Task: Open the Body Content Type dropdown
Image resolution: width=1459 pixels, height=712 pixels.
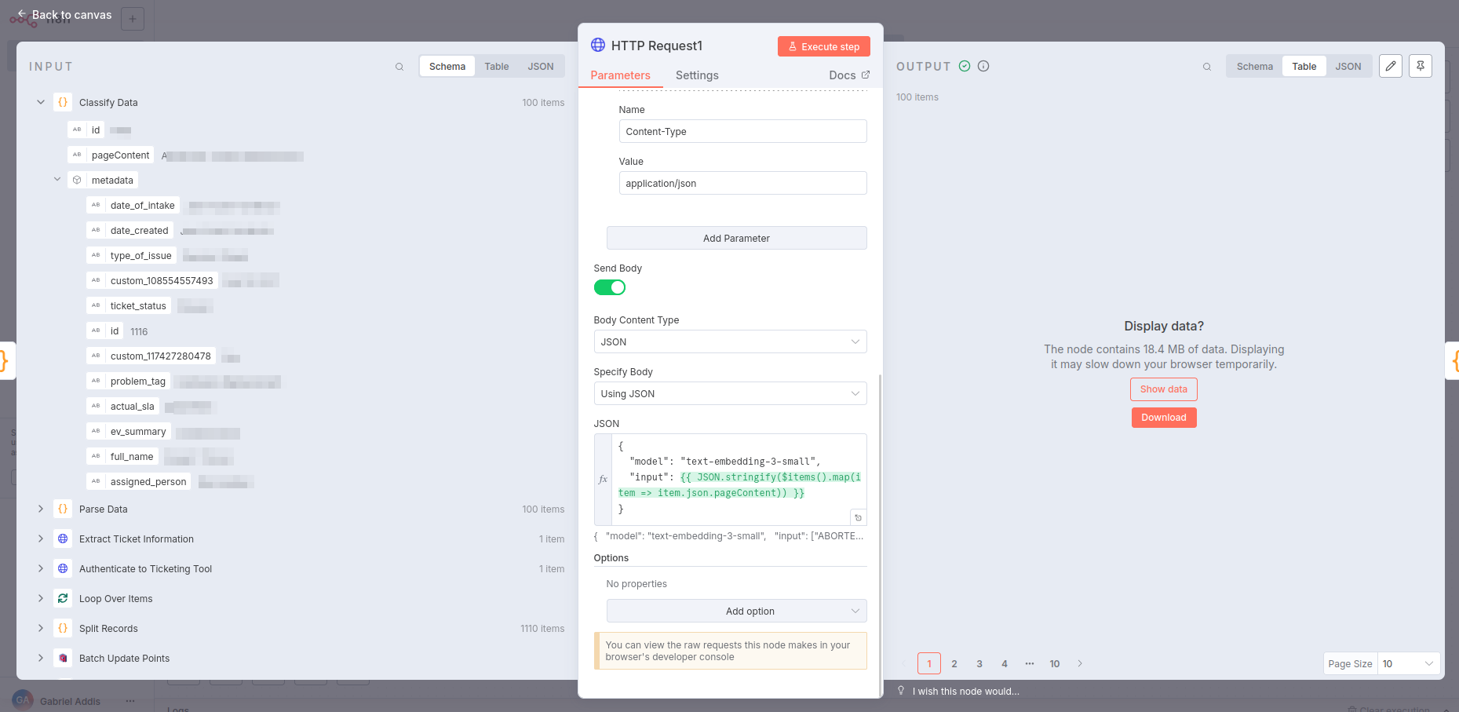Action: pyautogui.click(x=730, y=341)
